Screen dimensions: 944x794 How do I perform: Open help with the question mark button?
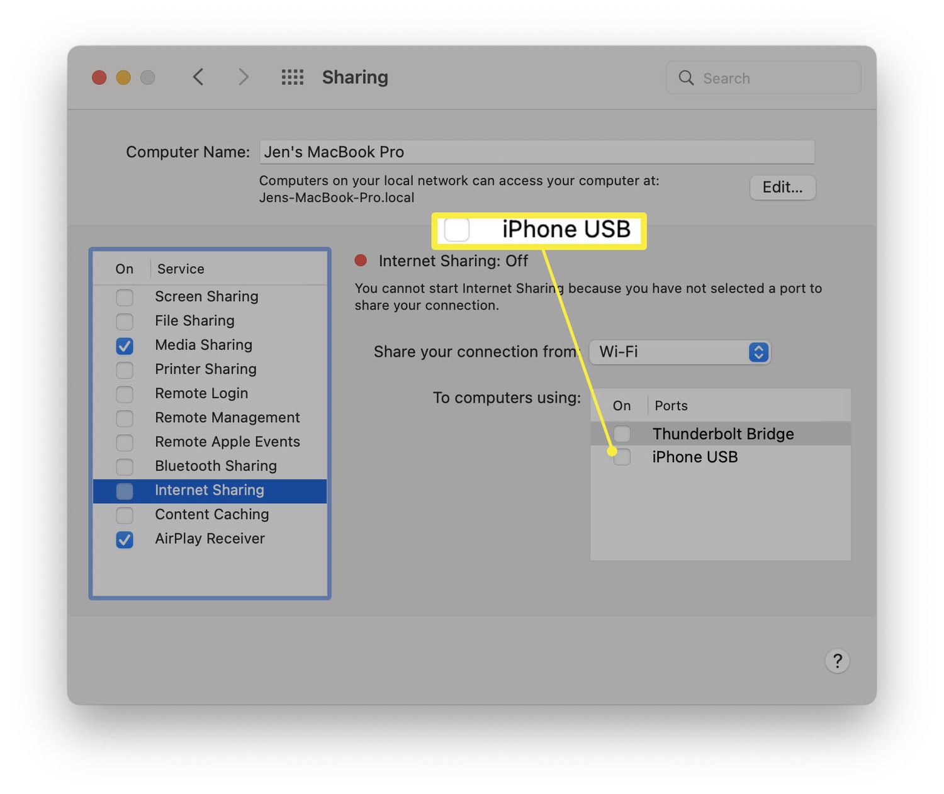[837, 661]
